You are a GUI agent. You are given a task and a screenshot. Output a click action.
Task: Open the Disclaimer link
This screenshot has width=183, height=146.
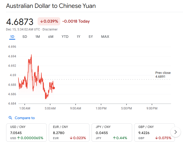coord(50,29)
